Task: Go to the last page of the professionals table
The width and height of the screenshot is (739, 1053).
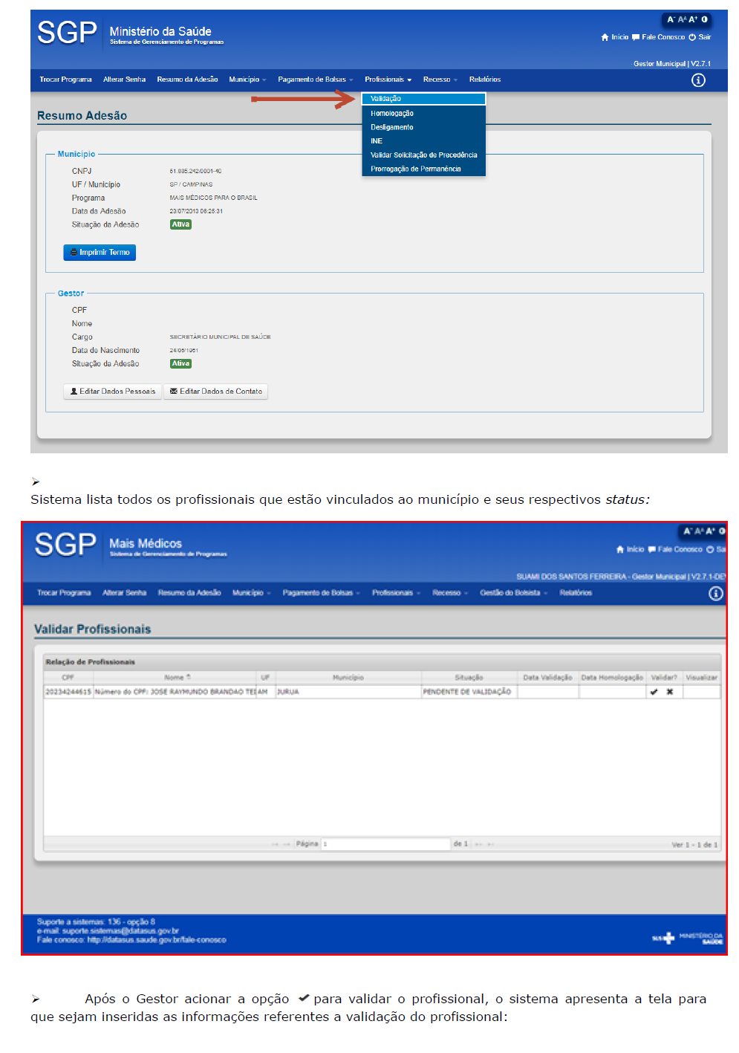Action: (490, 844)
